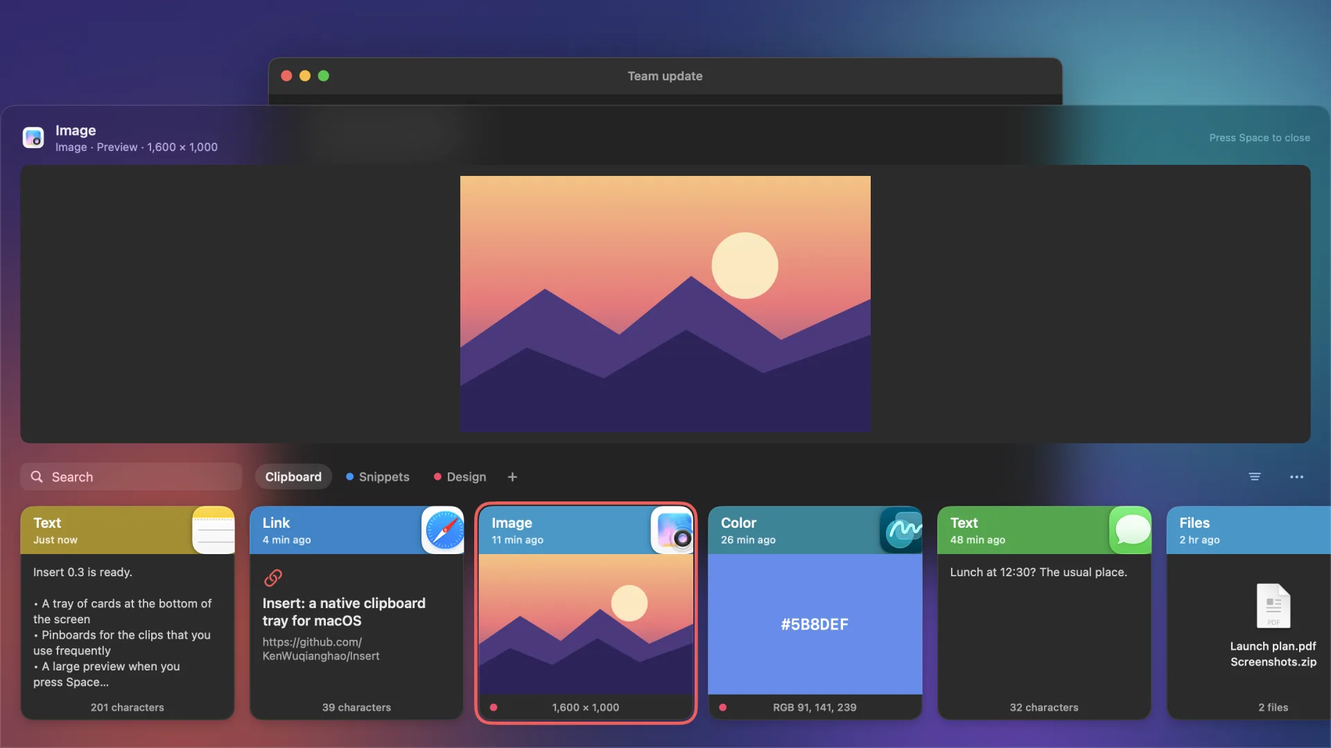The height and width of the screenshot is (748, 1331).
Task: Click the Safari icon on the Link card
Action: [444, 531]
